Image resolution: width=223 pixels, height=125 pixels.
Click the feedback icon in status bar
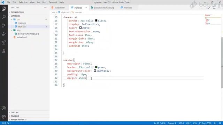(x=215, y=123)
